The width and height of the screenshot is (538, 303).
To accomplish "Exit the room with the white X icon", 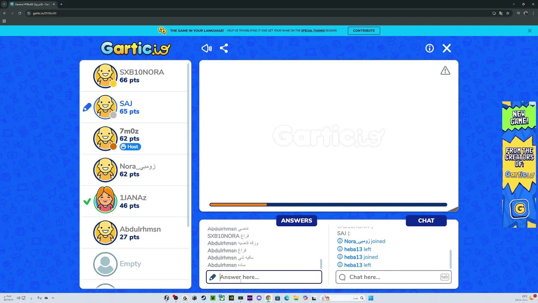I will [447, 48].
